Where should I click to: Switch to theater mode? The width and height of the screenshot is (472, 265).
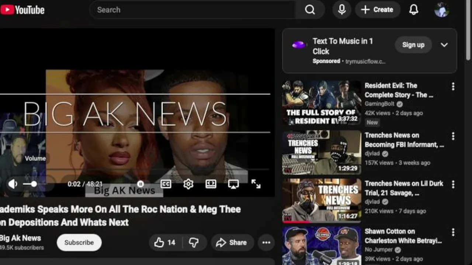pos(211,184)
